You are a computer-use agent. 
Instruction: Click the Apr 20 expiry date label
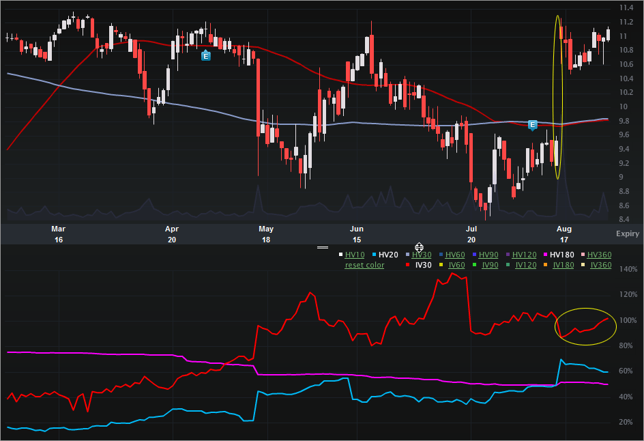172,234
